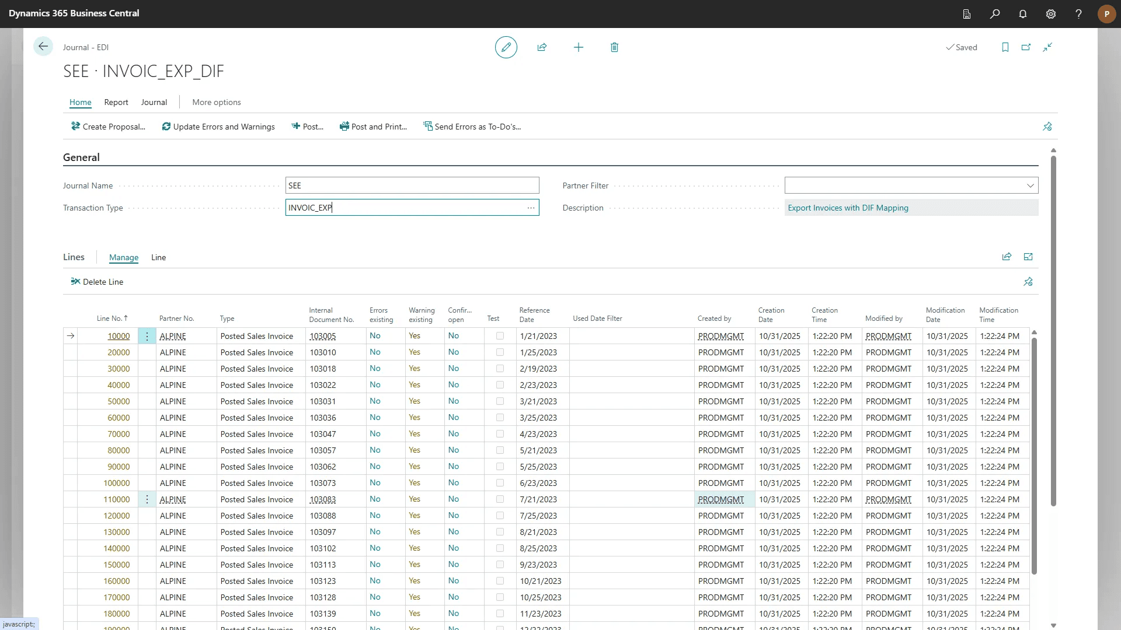Click Send Errors as To-Do's...

coord(472,127)
